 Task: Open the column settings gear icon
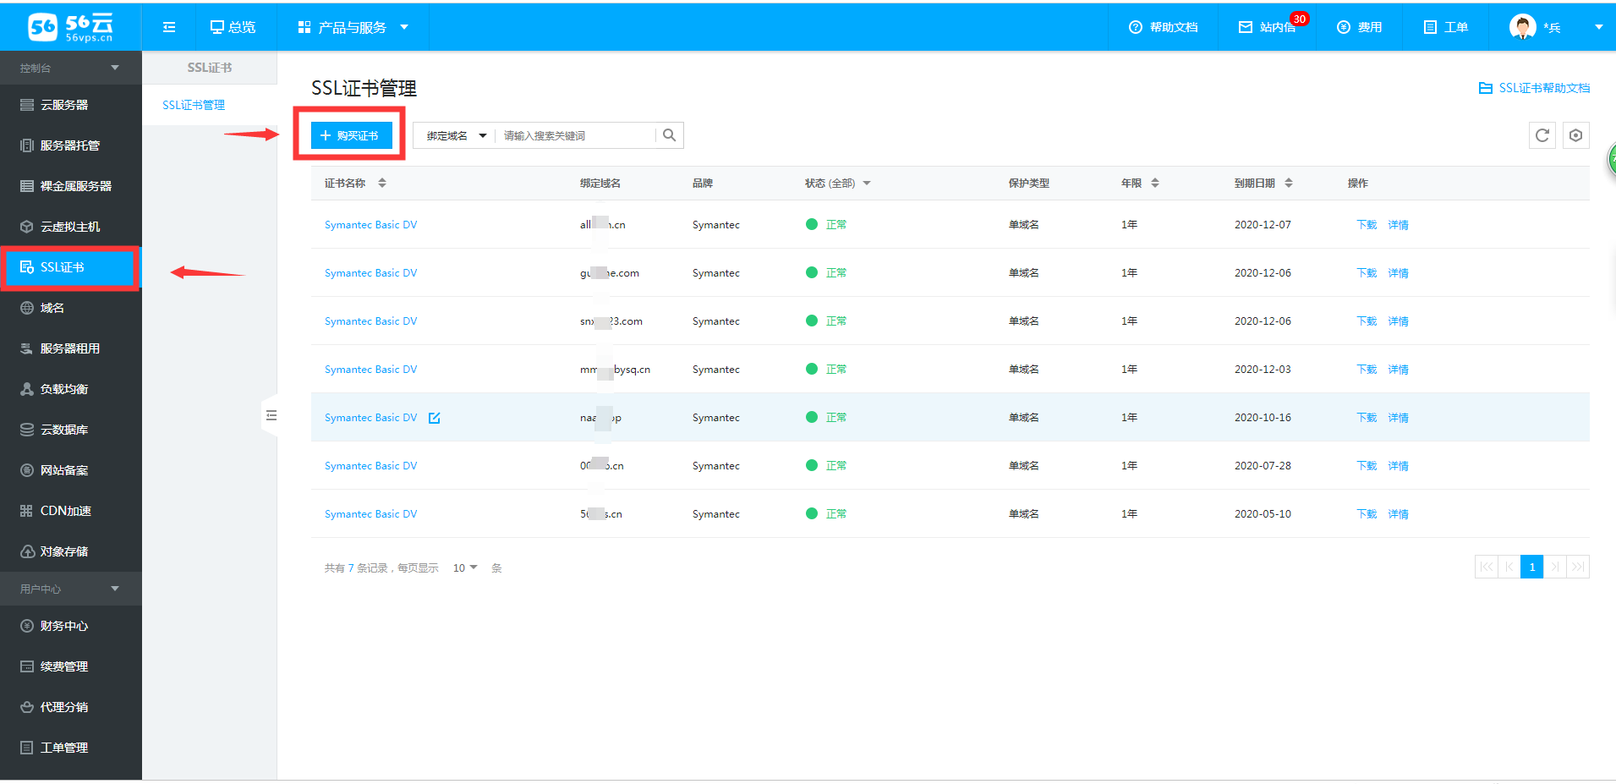[x=1575, y=135]
